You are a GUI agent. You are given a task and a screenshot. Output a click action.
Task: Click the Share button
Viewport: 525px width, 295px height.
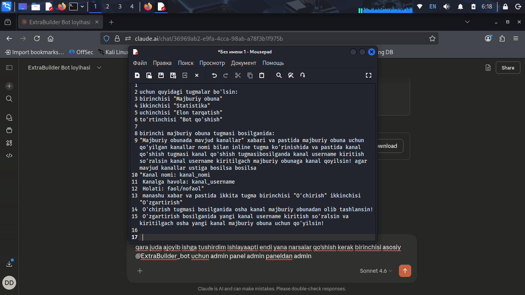tap(508, 68)
